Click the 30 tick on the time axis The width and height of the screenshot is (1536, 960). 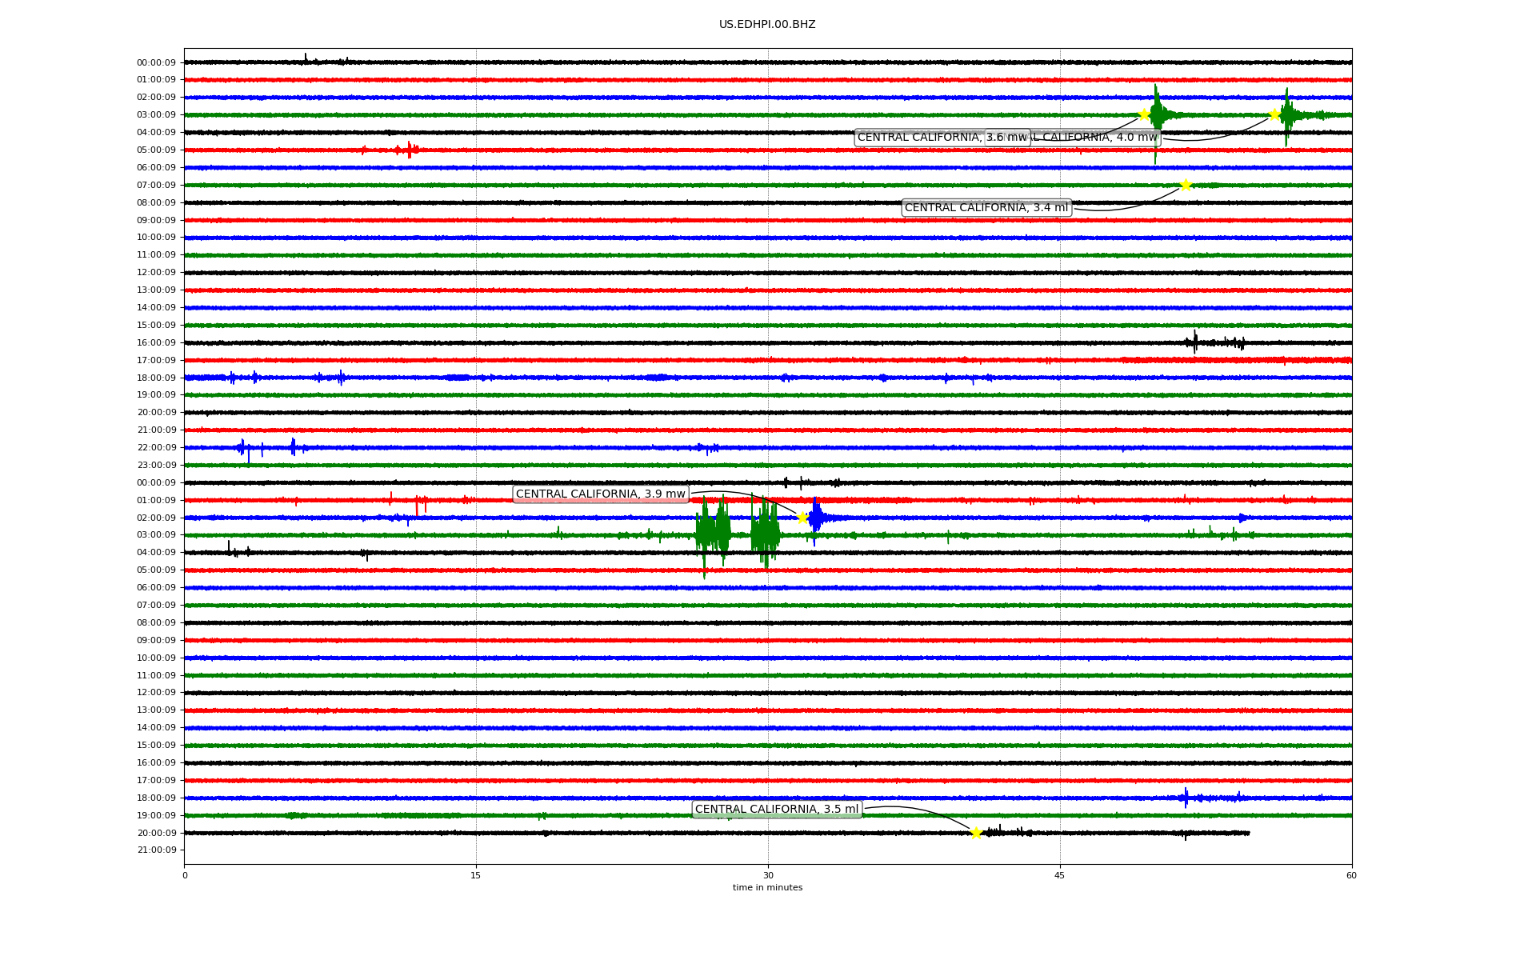[768, 875]
